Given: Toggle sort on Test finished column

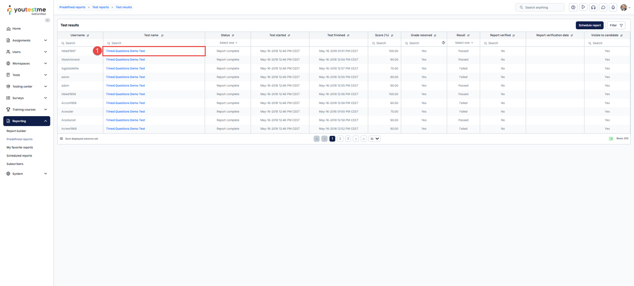Looking at the screenshot, I should (348, 36).
